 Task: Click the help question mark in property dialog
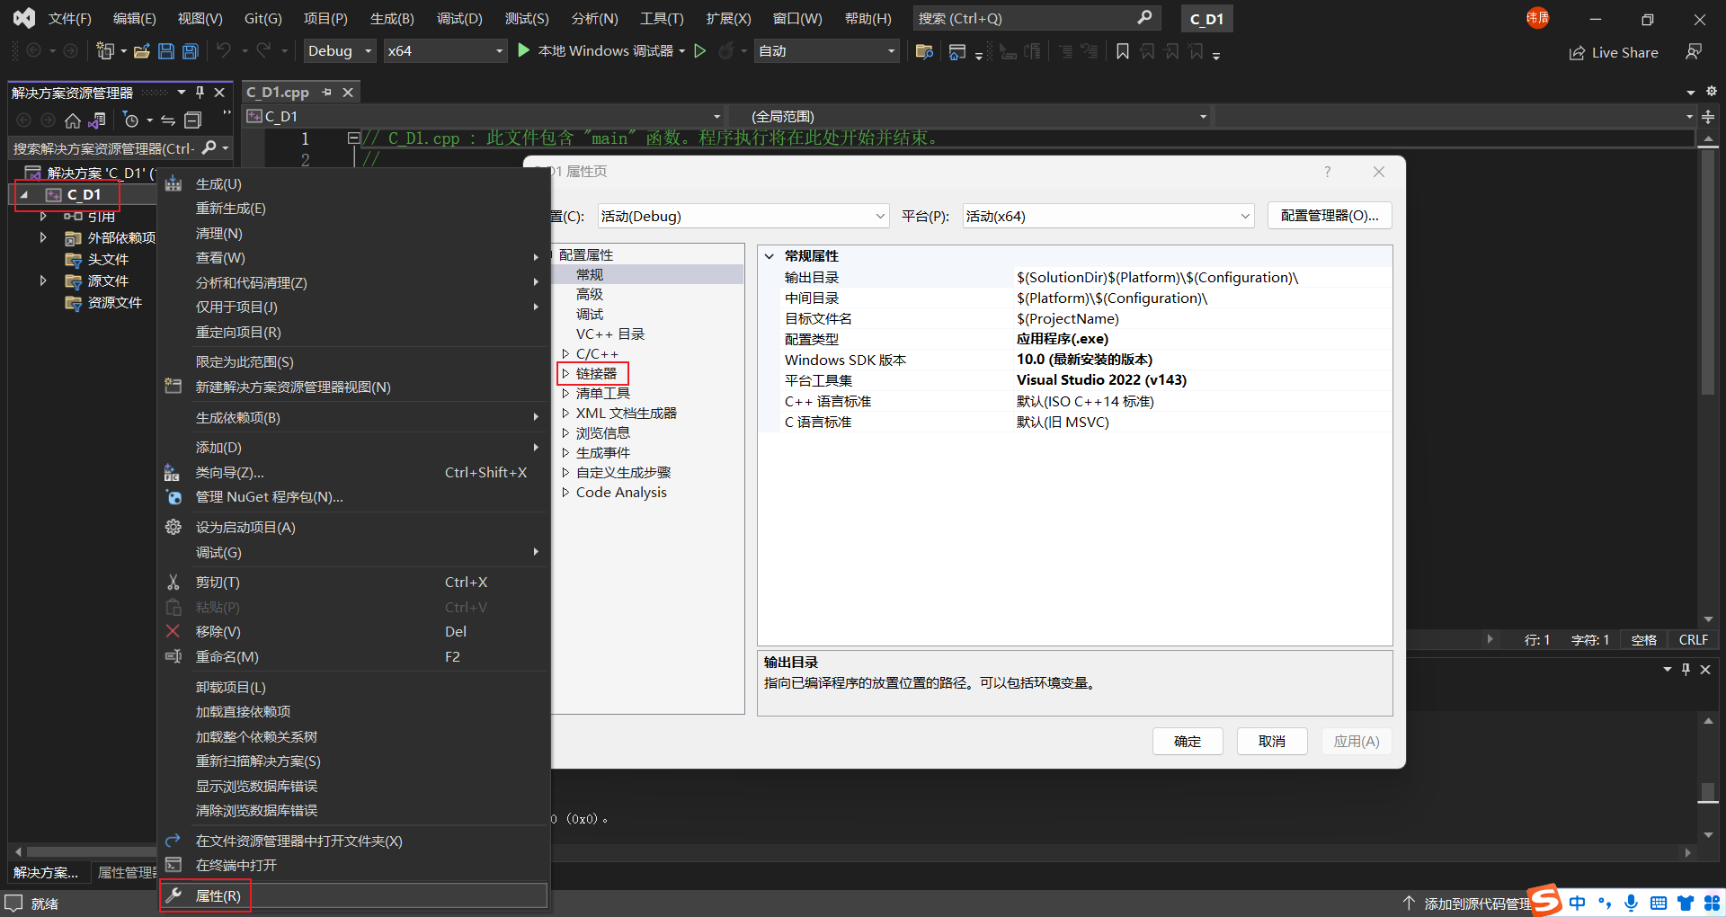pyautogui.click(x=1327, y=172)
